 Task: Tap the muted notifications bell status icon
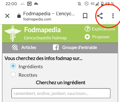coord(80,4)
